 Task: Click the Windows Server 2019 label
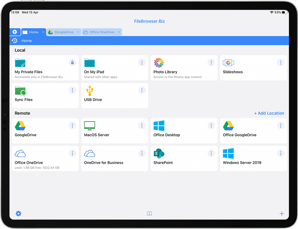pyautogui.click(x=242, y=163)
